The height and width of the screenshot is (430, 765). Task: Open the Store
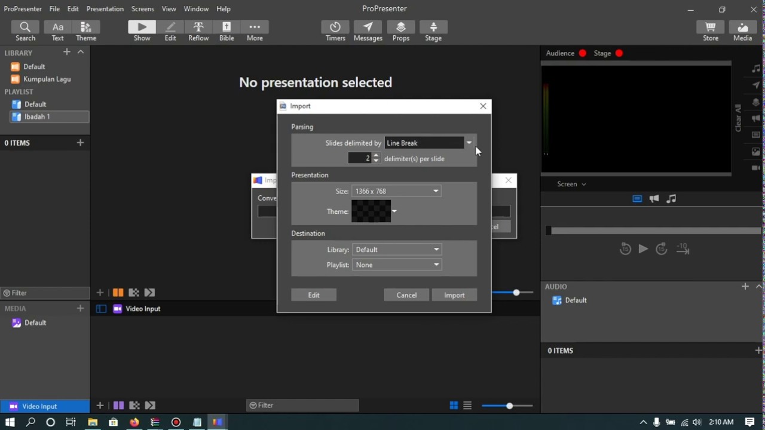711,31
